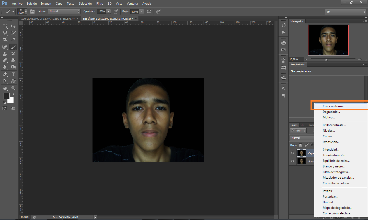Open the Propiedades panel menu
This screenshot has width=368, height=220.
point(365,65)
